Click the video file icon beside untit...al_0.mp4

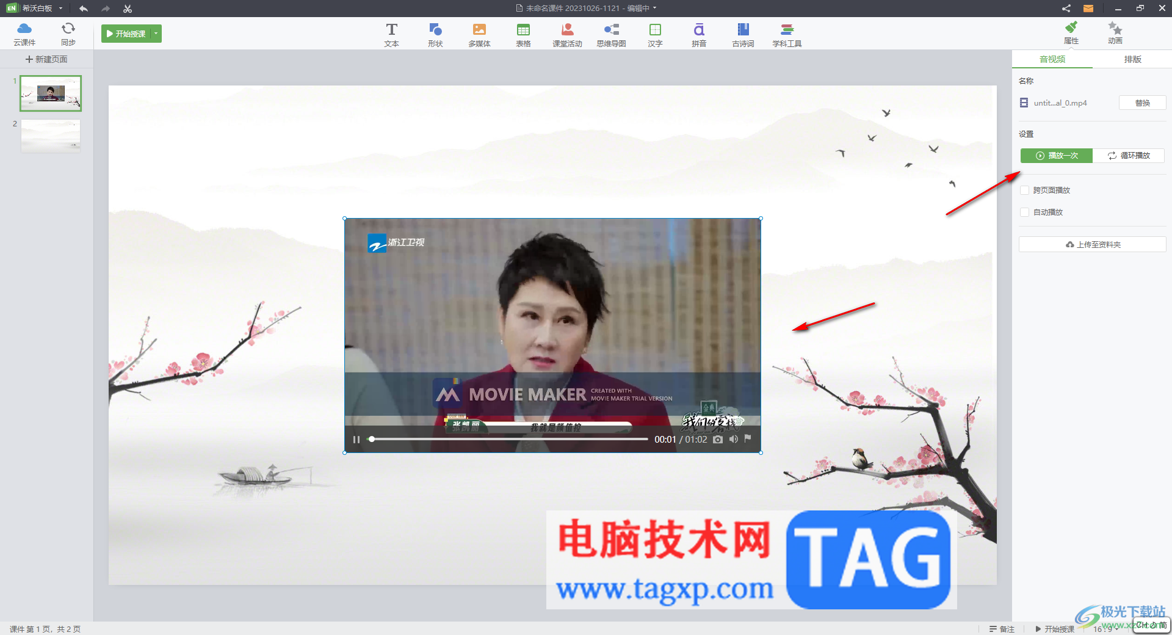1024,103
